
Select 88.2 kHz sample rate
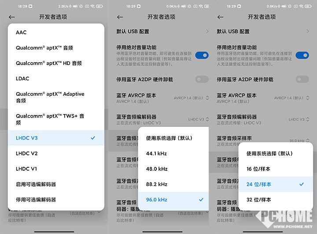click(173, 184)
